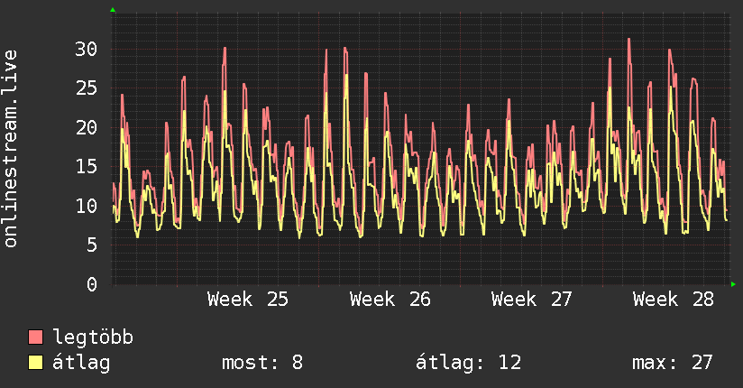Click the pink legtöbb legend swatch

pos(35,337)
